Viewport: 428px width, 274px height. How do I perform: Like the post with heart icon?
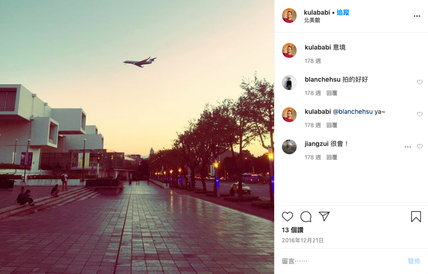pos(287,217)
